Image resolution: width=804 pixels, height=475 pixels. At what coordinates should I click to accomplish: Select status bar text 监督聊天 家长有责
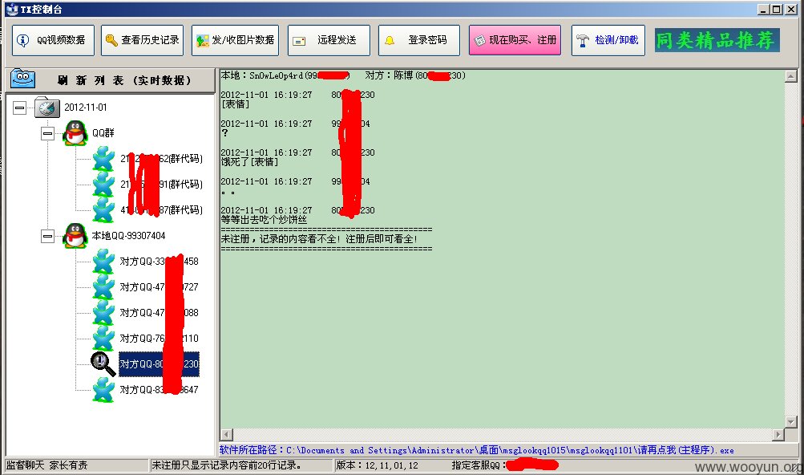pyautogui.click(x=46, y=465)
